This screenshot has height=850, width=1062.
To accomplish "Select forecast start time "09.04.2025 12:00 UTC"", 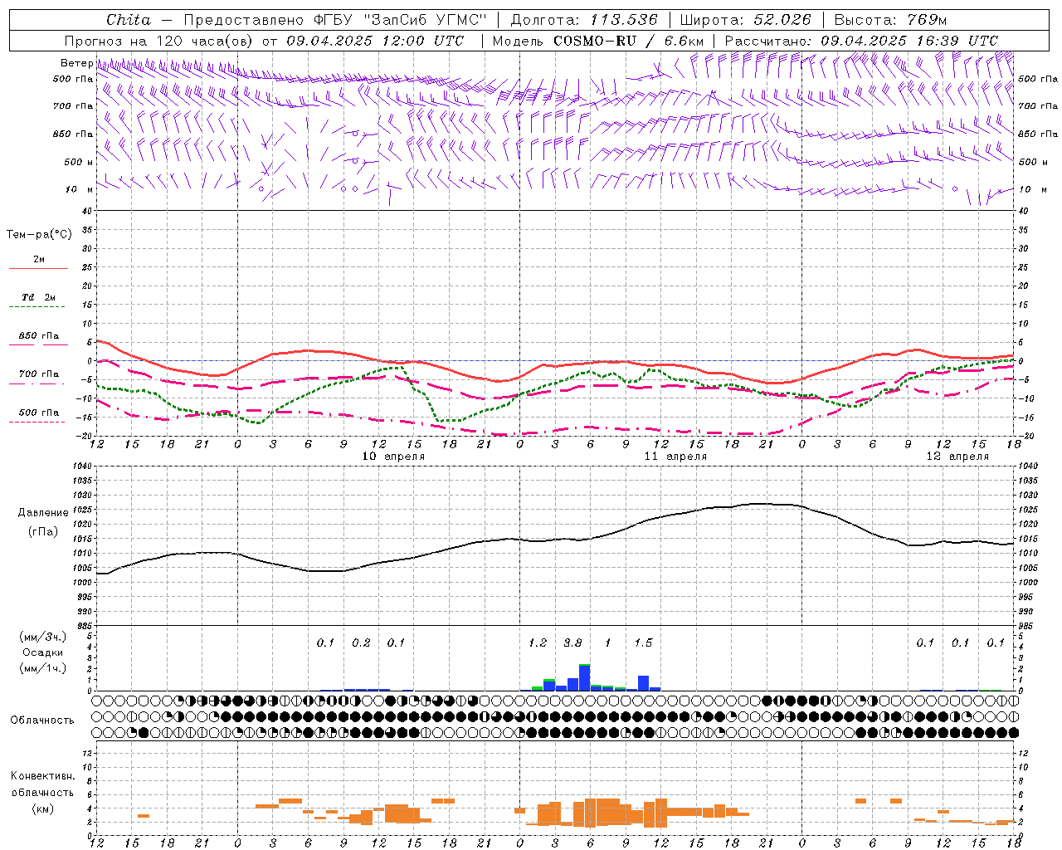I will tap(375, 41).
